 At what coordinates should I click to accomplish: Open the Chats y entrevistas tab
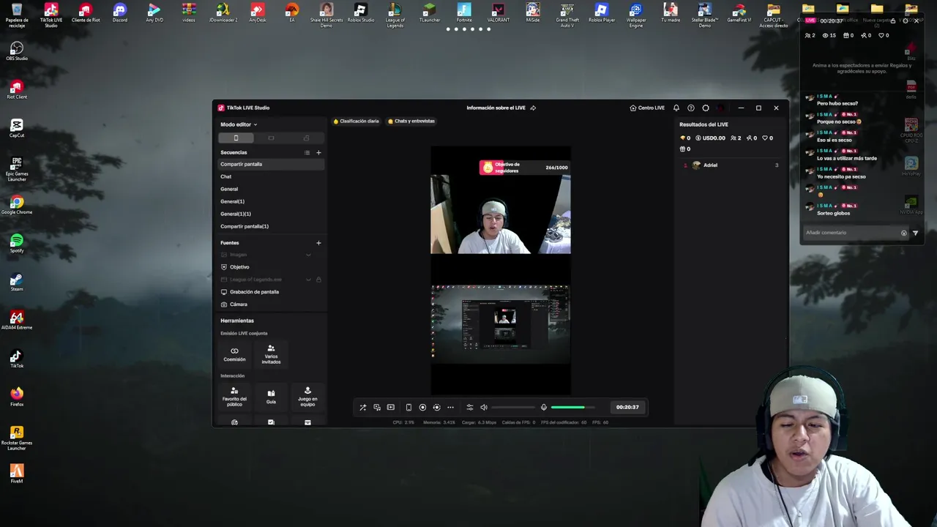(411, 121)
